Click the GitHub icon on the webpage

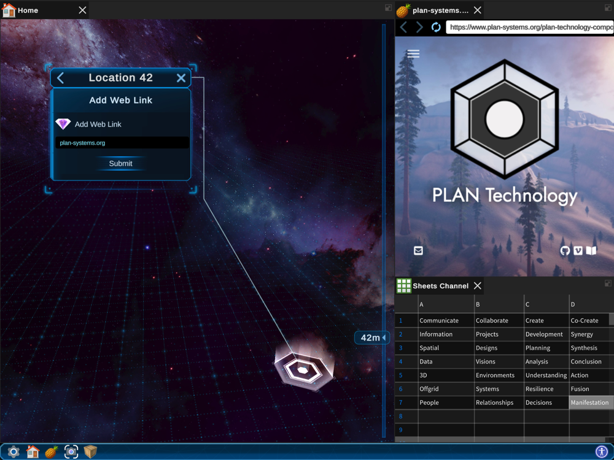565,250
